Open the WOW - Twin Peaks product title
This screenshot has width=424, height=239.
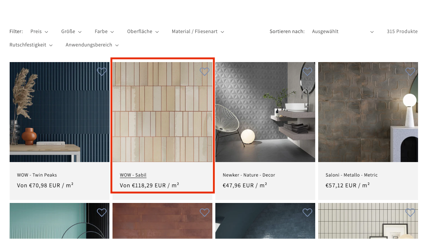click(37, 175)
